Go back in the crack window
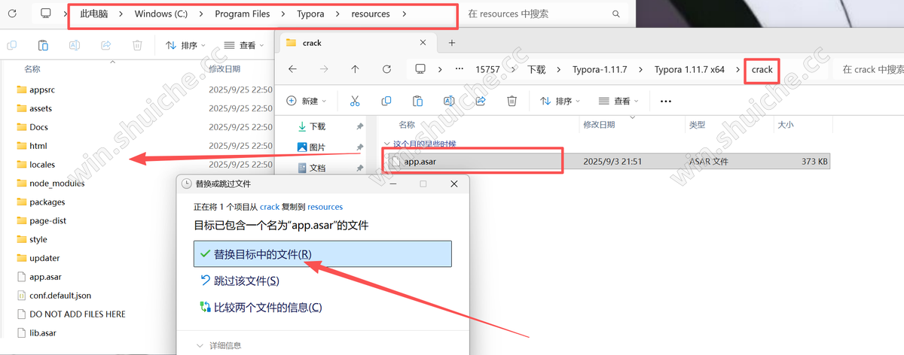This screenshot has height=355, width=904. pos(292,69)
